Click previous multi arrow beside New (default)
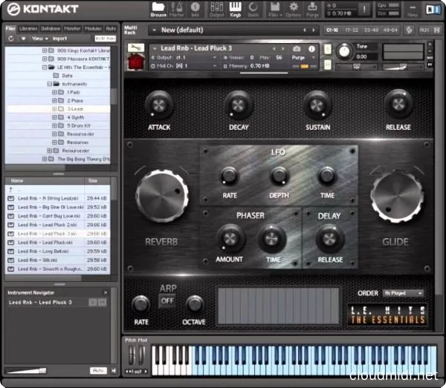Image resolution: width=446 pixels, height=388 pixels. tap(305, 30)
